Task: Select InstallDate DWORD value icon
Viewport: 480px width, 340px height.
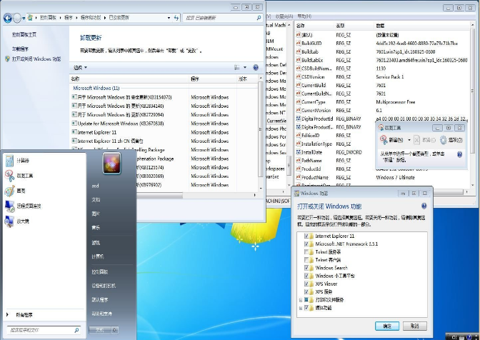Action: pyautogui.click(x=298, y=152)
